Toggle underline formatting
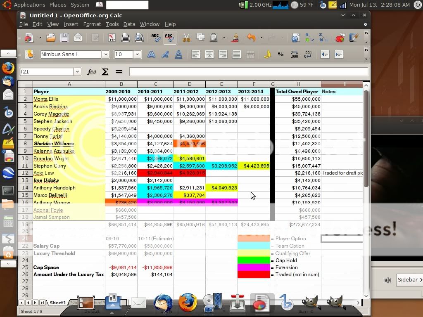 click(x=178, y=54)
